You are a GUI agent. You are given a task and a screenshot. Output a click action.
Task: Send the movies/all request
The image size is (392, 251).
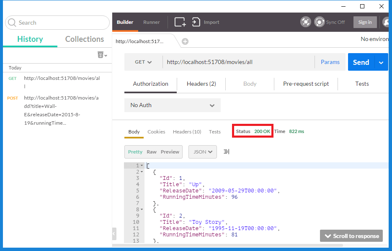(361, 61)
